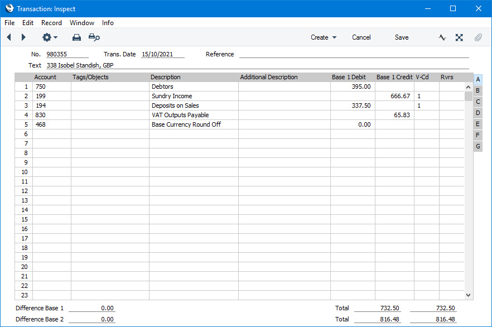492x327 pixels.
Task: Switch to flip tab E
Action: 478,124
